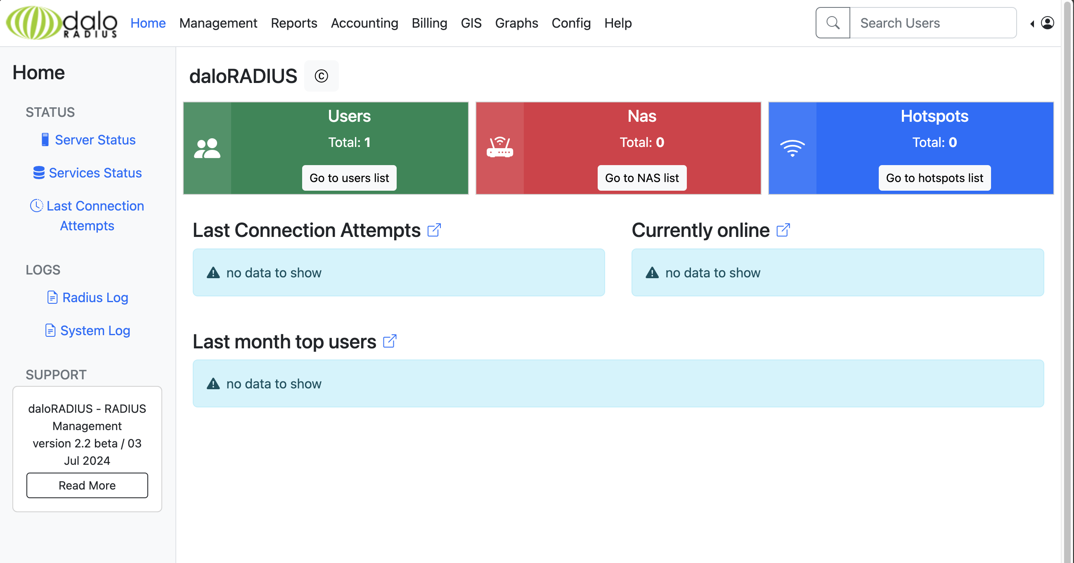
Task: Click the copyright icon beside daloRADIUS title
Action: (x=321, y=76)
